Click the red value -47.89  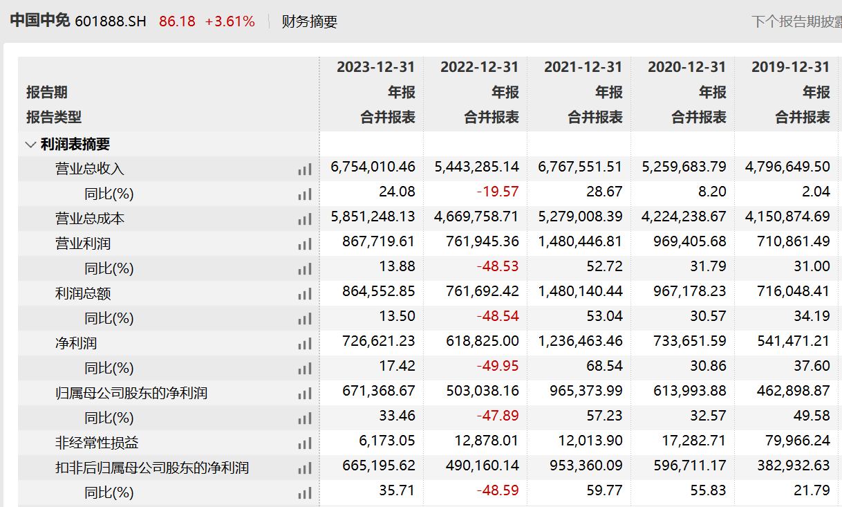click(x=498, y=416)
